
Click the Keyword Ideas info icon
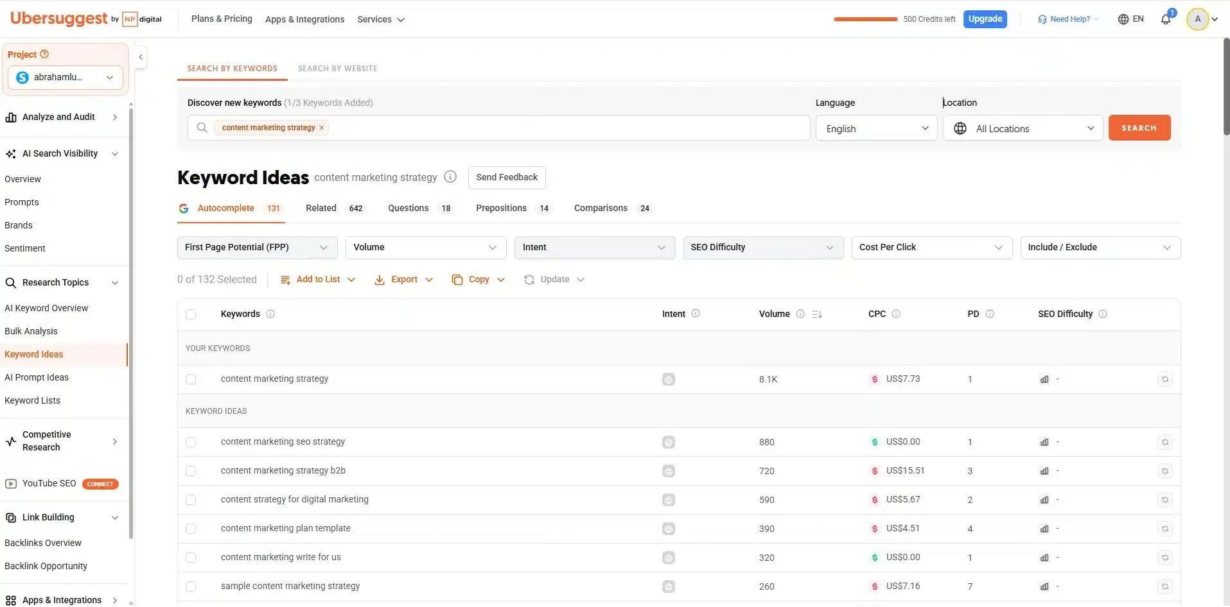click(450, 177)
